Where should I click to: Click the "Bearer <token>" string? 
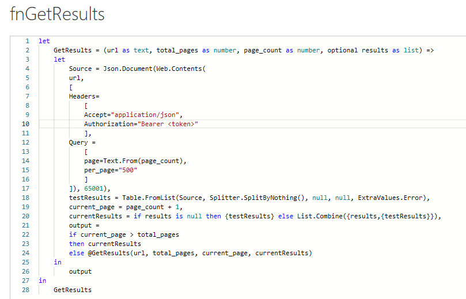168,124
